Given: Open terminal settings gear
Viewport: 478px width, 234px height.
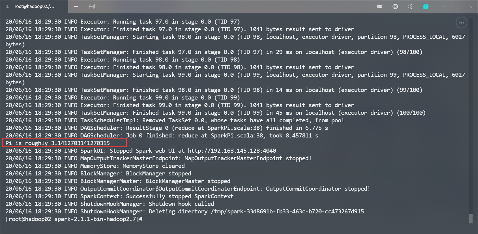Looking at the screenshot, I should click(411, 7).
